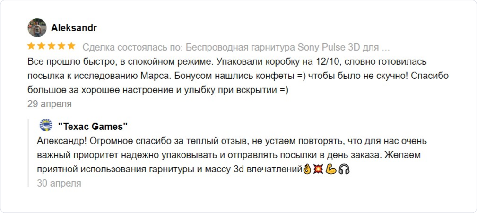Click Aleksandr's profile avatar photo
The image size is (477, 213).
(x=37, y=28)
